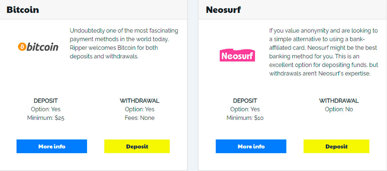Select the DEPOSIT label in Neosurf card

coord(245,101)
